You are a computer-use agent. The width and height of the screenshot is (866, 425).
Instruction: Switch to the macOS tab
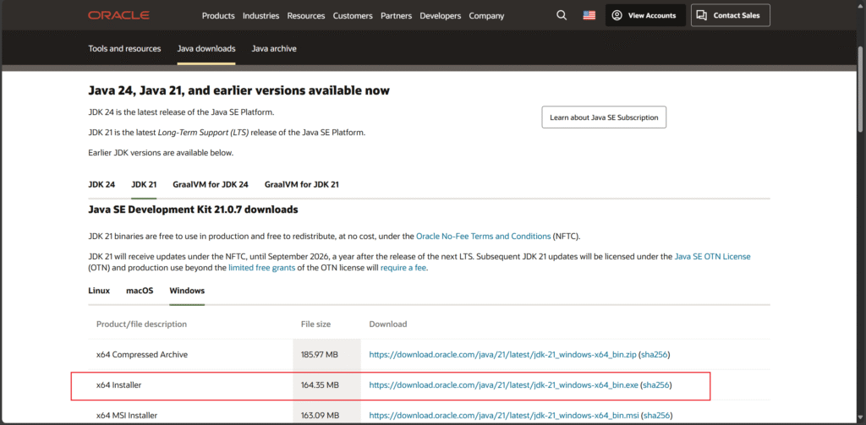click(x=140, y=291)
